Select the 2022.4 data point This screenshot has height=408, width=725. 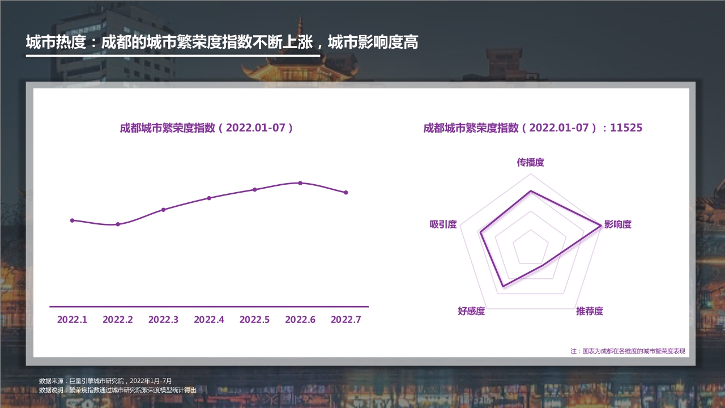(208, 198)
